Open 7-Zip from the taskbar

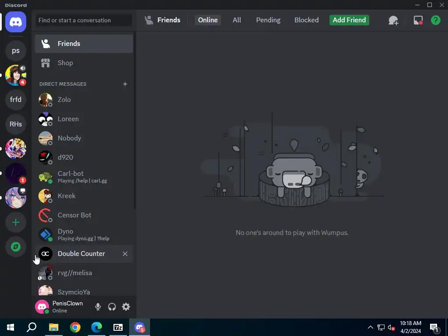[118, 327]
